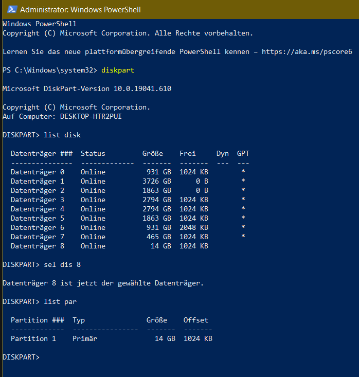Click the 'Datenträger 6' row label
Image resolution: width=359 pixels, height=377 pixels.
pos(38,227)
